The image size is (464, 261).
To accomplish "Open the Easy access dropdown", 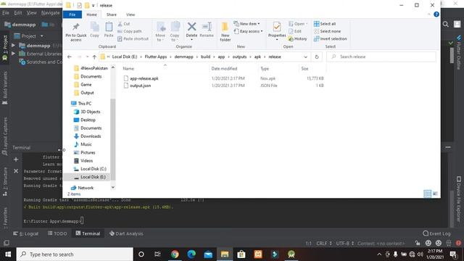I will [248, 31].
